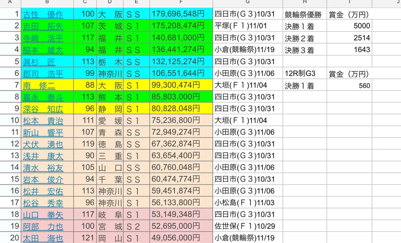Select cell 小倉(競輪祭)11/19 in row 4
Screen dimensions: 401x243
(248, 50)
